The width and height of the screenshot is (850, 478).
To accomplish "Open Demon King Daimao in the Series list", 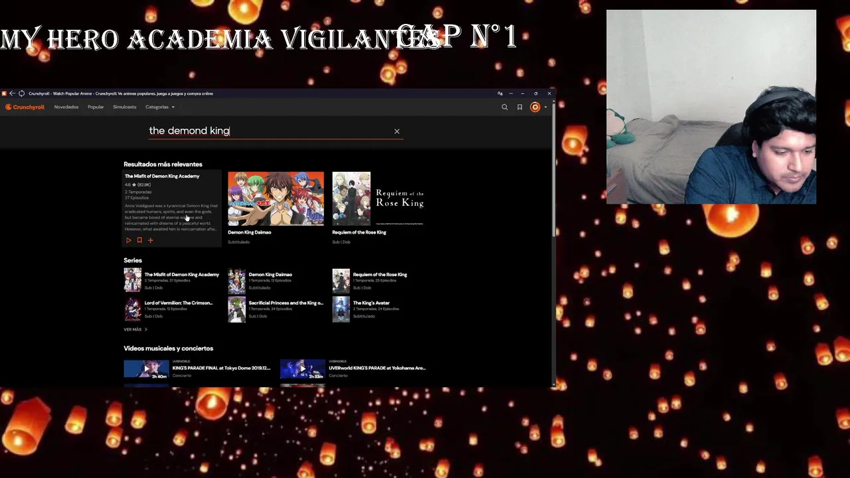I will tap(270, 274).
